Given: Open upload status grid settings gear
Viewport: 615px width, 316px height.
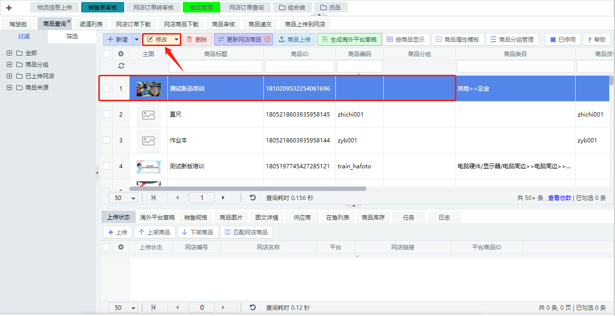Looking at the screenshot, I should [x=121, y=247].
